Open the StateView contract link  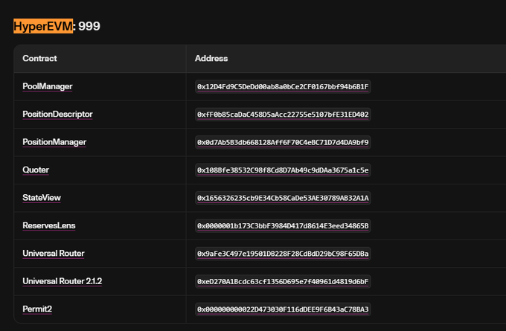pos(42,198)
